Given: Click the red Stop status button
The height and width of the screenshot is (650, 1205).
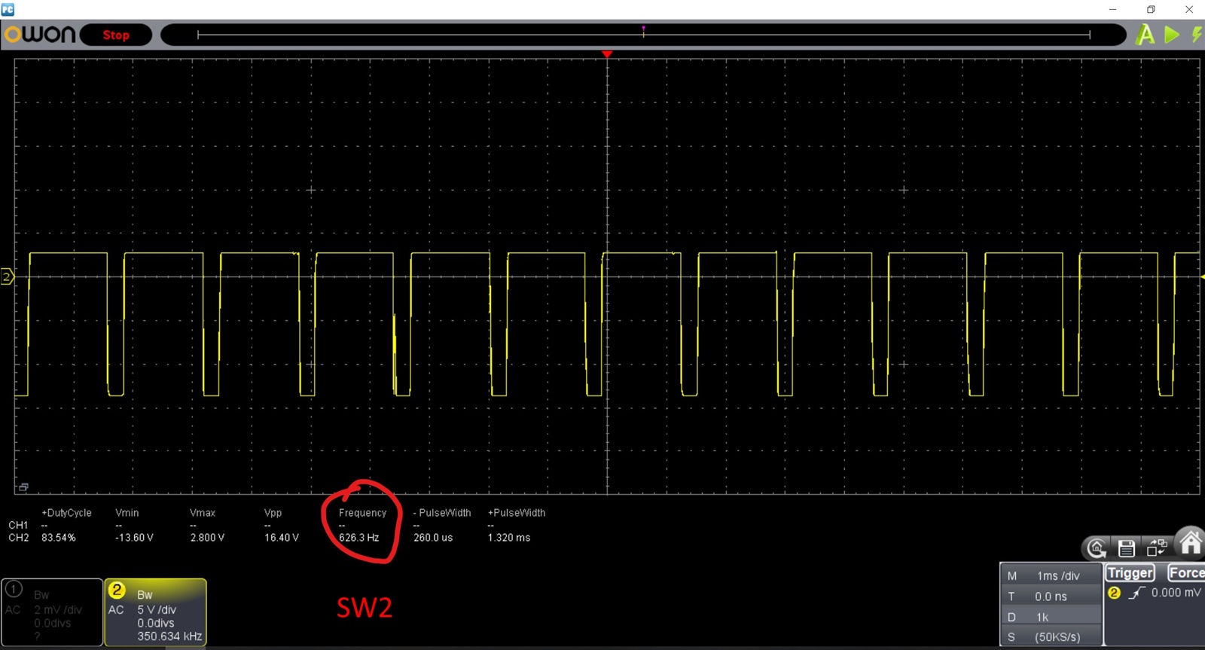Looking at the screenshot, I should coord(116,35).
